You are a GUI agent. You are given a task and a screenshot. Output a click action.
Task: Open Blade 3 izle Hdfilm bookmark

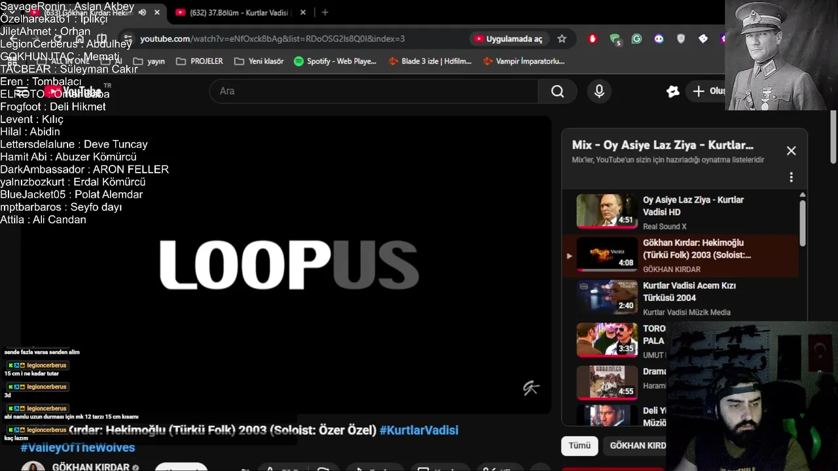pos(430,61)
